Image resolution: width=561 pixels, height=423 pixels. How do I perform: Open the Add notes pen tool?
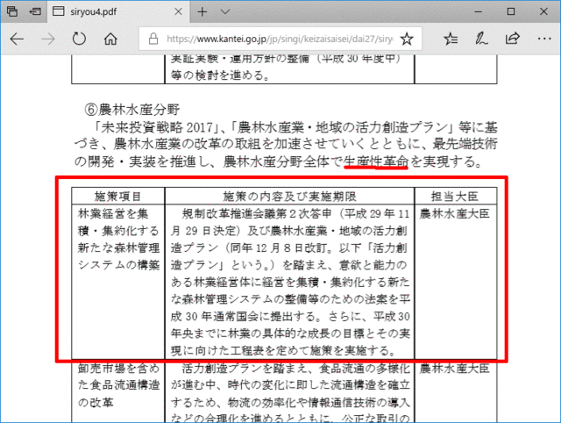point(481,39)
